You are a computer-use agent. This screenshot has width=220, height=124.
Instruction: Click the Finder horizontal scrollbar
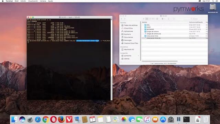tap(159, 61)
